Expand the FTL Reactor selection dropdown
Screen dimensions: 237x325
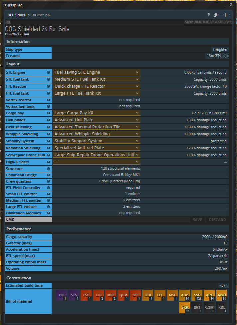click(97, 86)
